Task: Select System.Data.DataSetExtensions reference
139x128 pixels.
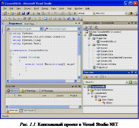Action: pos(116,58)
